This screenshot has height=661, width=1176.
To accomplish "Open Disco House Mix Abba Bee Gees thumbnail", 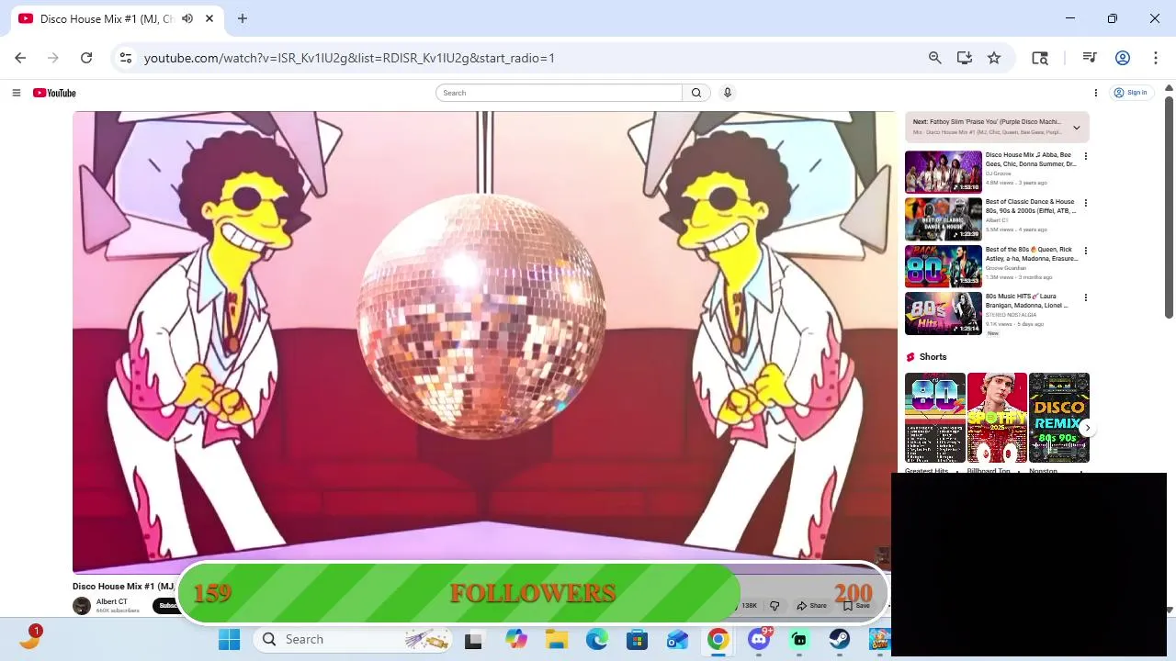I will coord(943,172).
